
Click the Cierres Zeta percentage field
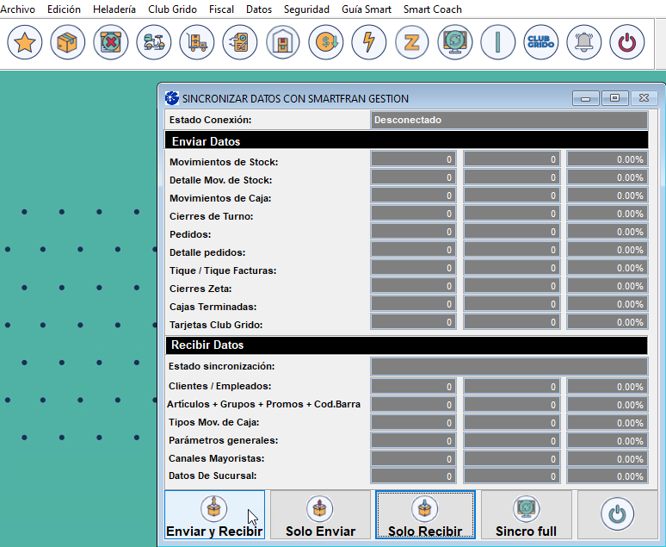(x=607, y=286)
